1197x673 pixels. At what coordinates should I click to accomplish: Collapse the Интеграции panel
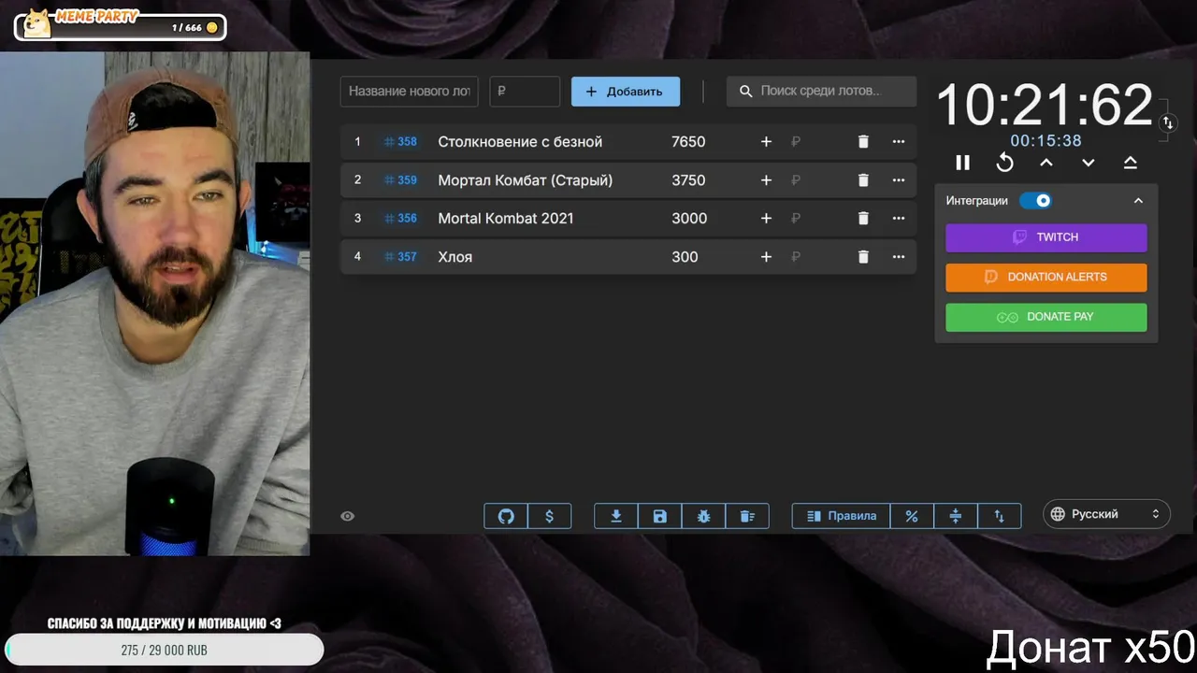click(1138, 201)
